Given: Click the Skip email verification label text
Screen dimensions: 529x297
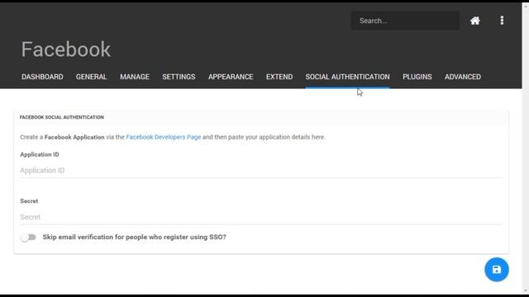Looking at the screenshot, I should pyautogui.click(x=134, y=237).
